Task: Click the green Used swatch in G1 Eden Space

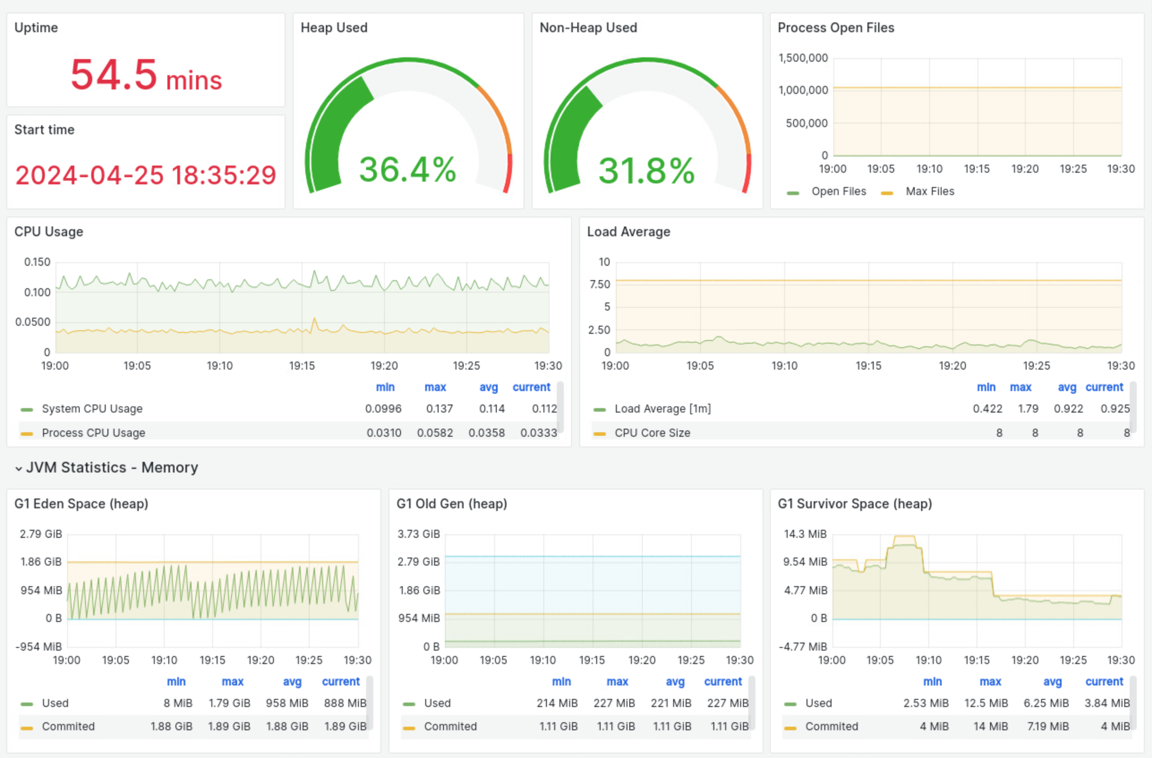Action: pyautogui.click(x=26, y=704)
